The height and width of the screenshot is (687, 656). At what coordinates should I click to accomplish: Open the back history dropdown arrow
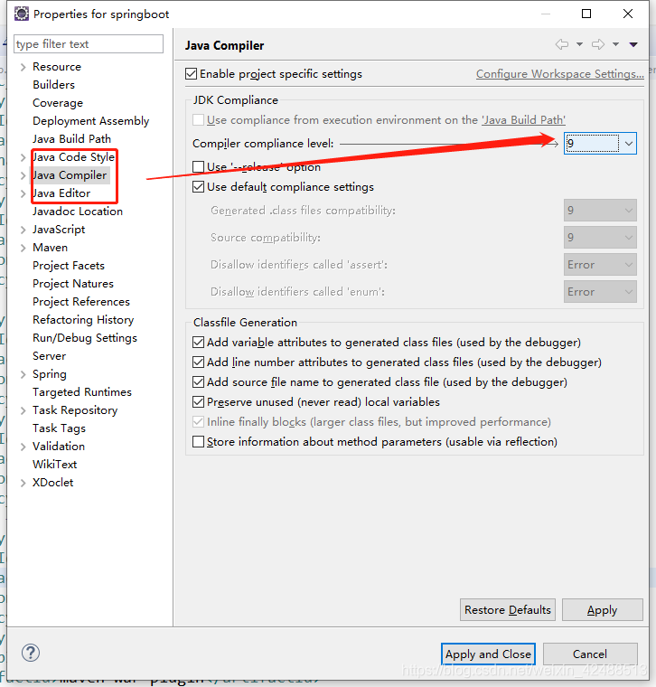pos(579,44)
